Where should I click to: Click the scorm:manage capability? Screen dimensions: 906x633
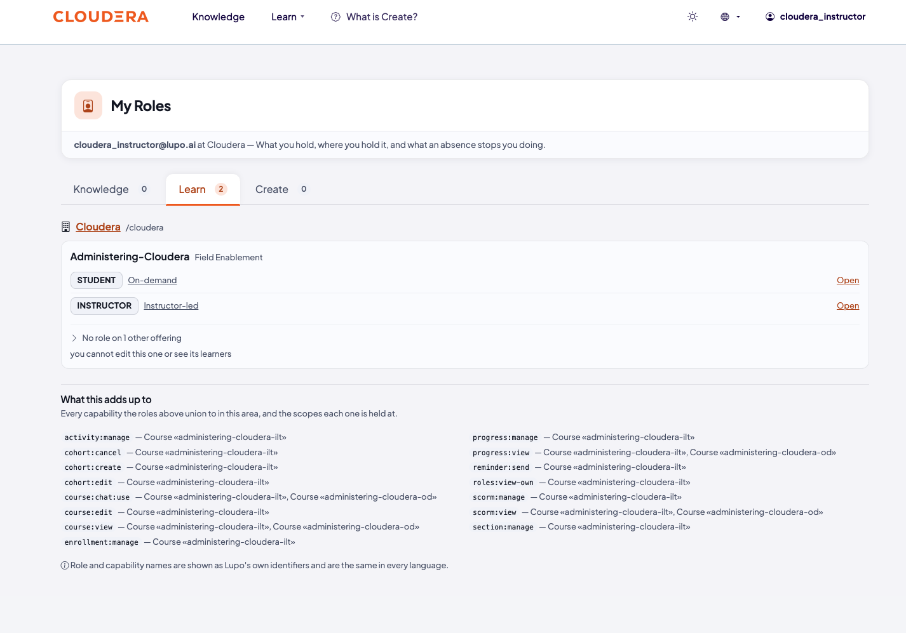(x=499, y=497)
